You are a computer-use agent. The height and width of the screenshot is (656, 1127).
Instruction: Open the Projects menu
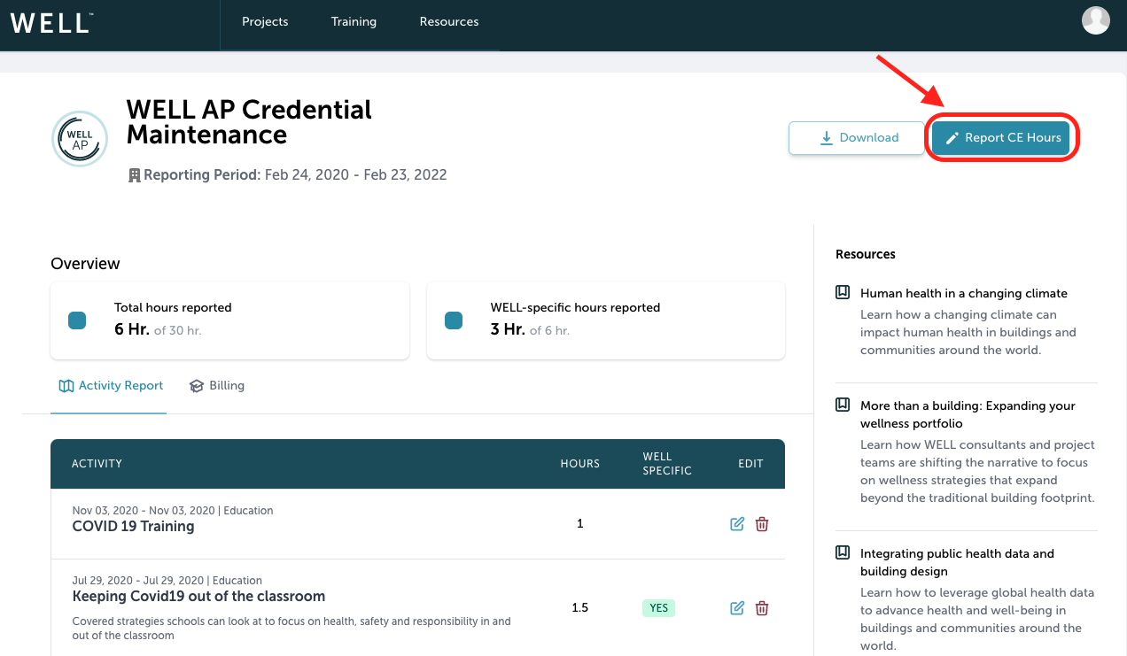coord(265,22)
